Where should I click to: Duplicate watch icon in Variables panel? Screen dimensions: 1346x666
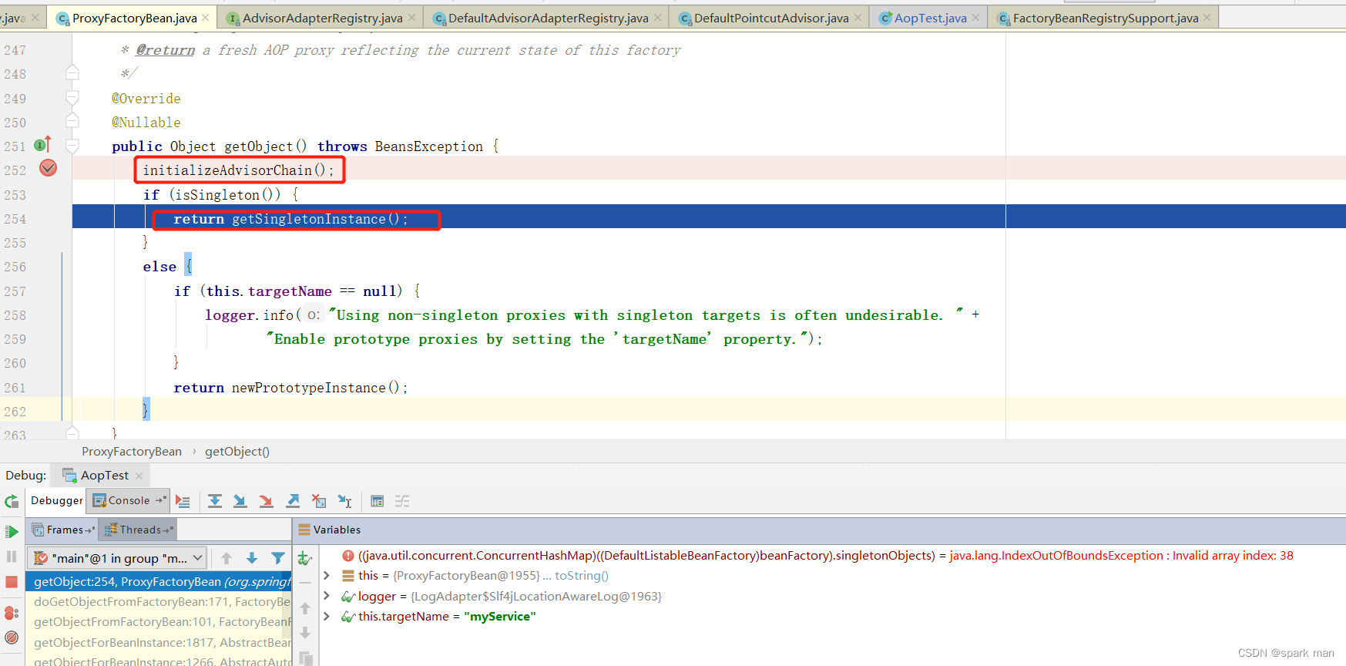coord(305,658)
